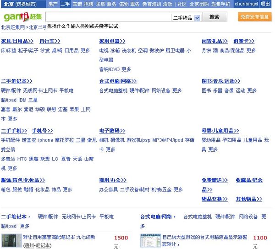Open the 转让自用惠普高配笔记本 listing
This screenshot has height=249, width=275.
pos(59,237)
